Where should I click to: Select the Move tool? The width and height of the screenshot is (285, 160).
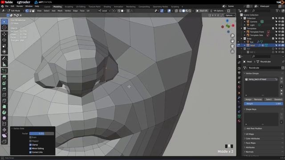[4, 34]
